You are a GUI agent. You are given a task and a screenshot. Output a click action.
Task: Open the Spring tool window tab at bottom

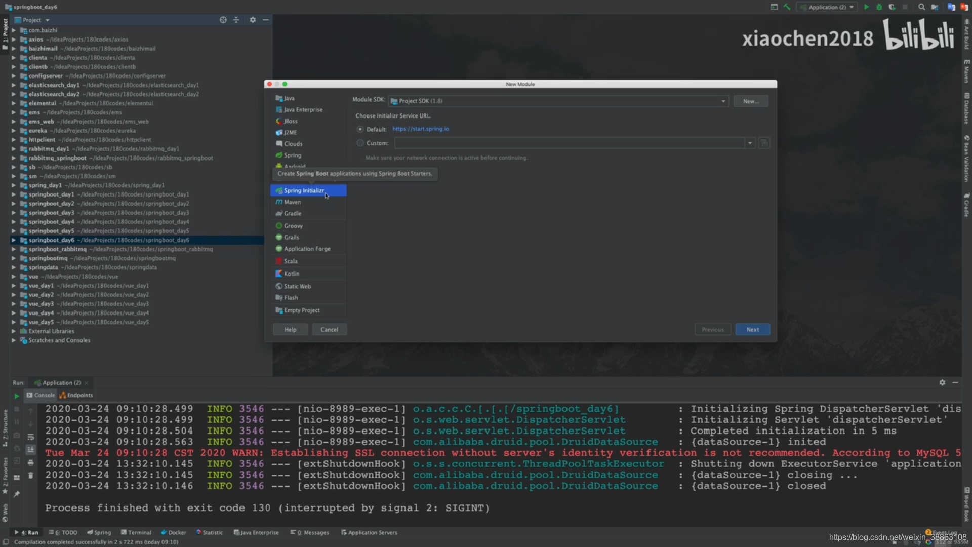[x=99, y=532]
